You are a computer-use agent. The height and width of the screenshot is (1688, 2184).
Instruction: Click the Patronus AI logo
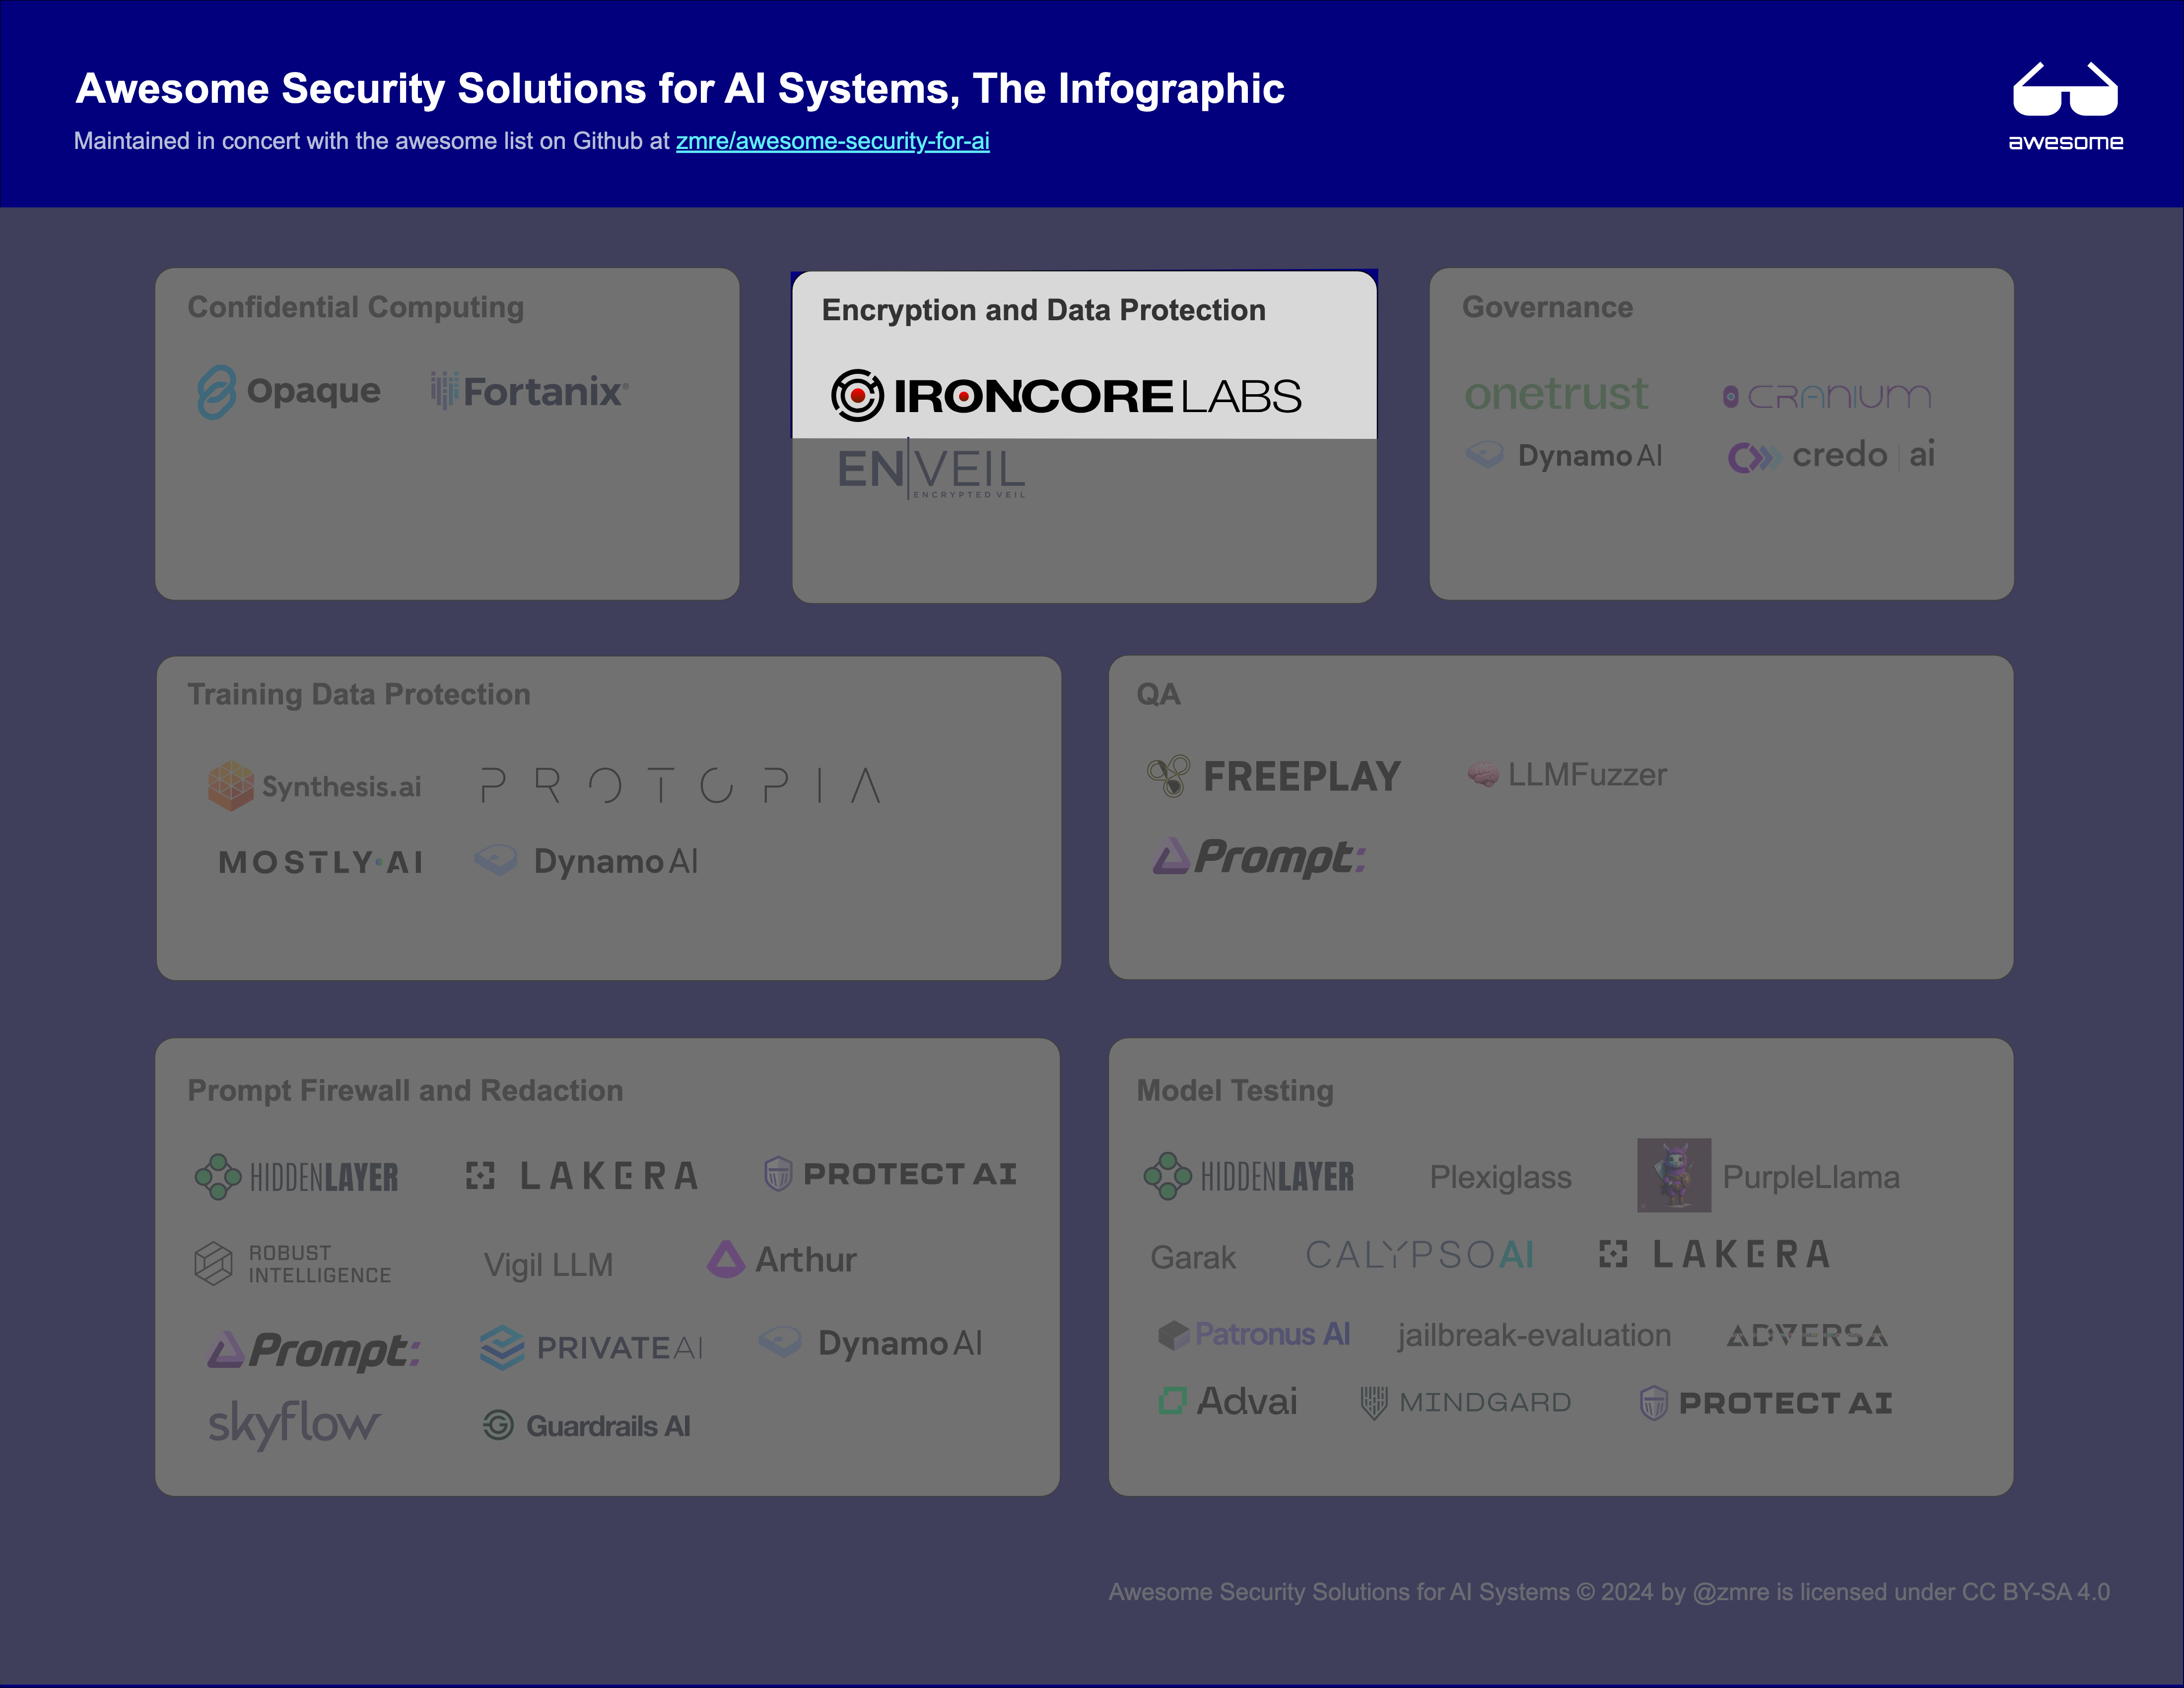(x=1253, y=1334)
